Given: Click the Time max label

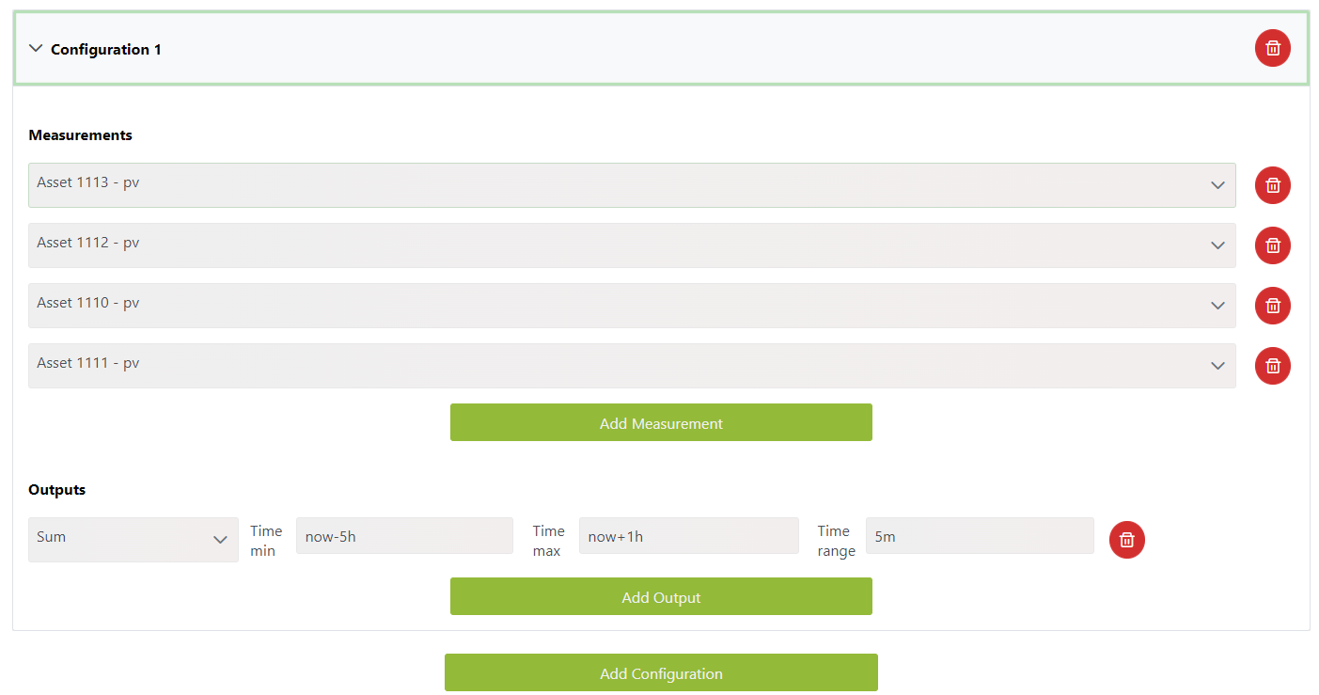Looking at the screenshot, I should tap(548, 541).
